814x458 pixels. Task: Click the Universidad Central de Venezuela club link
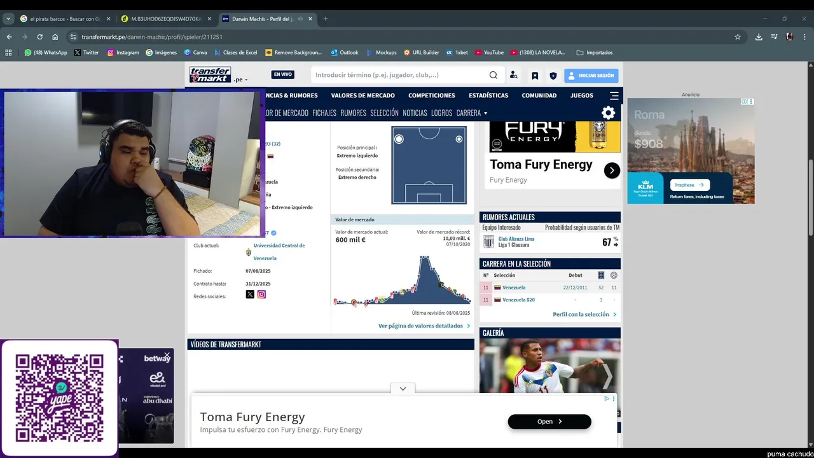click(x=279, y=252)
